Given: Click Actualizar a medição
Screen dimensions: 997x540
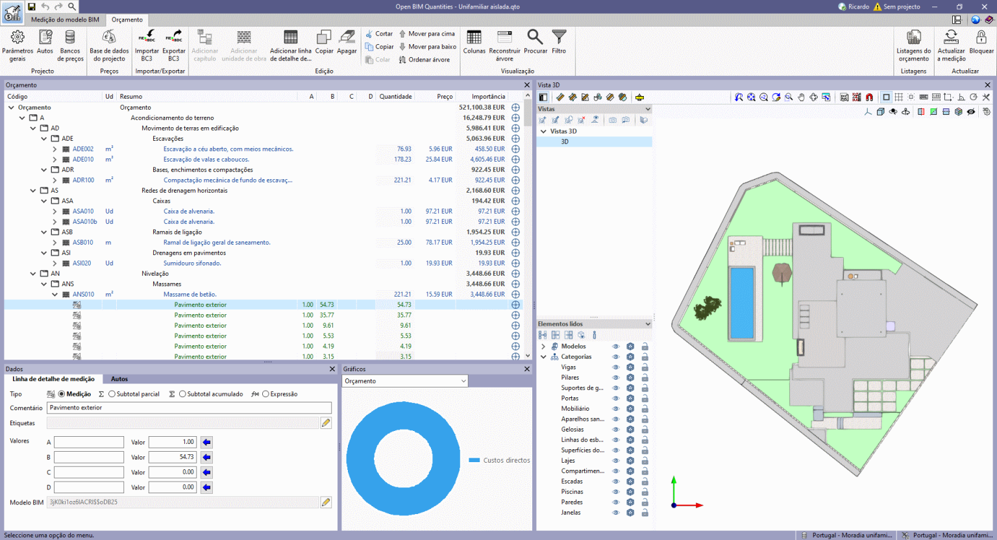Looking at the screenshot, I should point(951,45).
